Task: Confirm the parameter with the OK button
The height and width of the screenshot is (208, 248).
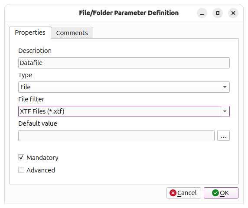Action: tap(221, 193)
